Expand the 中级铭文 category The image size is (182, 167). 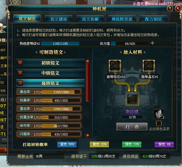coord(20,73)
